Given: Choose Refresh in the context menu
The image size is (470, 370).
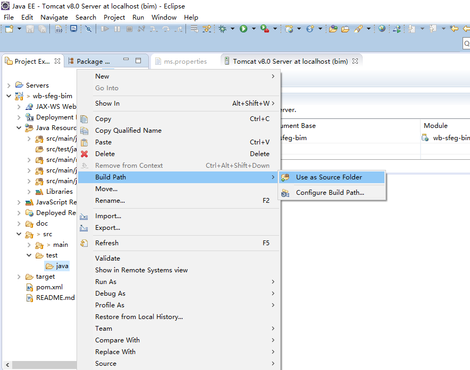Looking at the screenshot, I should (179, 243).
